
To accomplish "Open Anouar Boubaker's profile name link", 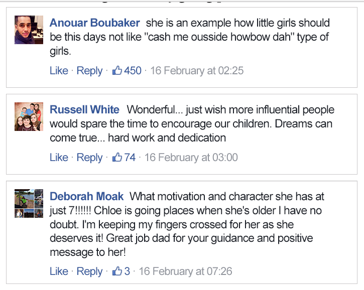I will click(95, 23).
